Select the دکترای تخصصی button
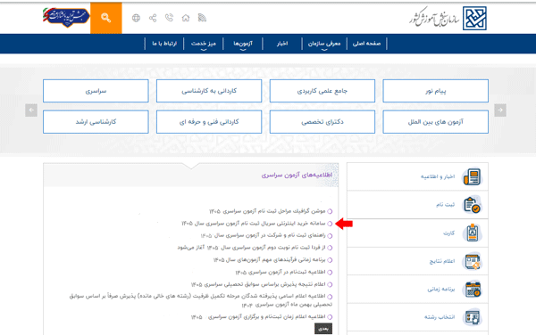Viewport: 536px width, 335px height. click(322, 122)
